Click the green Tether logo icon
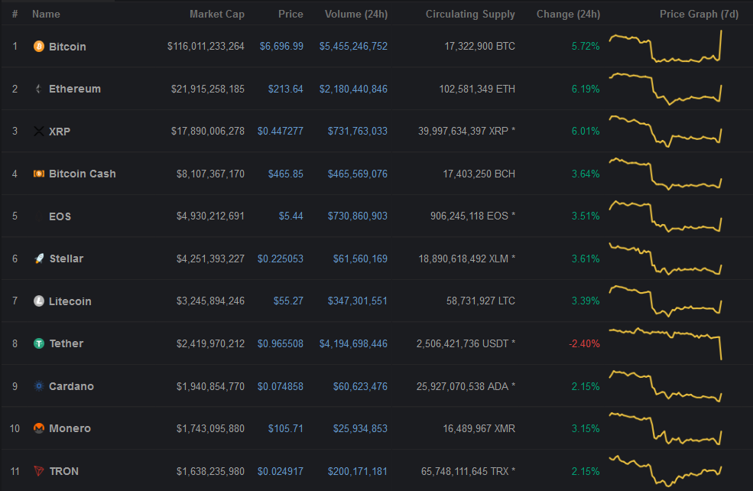Screen dimensions: 753x491 [39, 343]
